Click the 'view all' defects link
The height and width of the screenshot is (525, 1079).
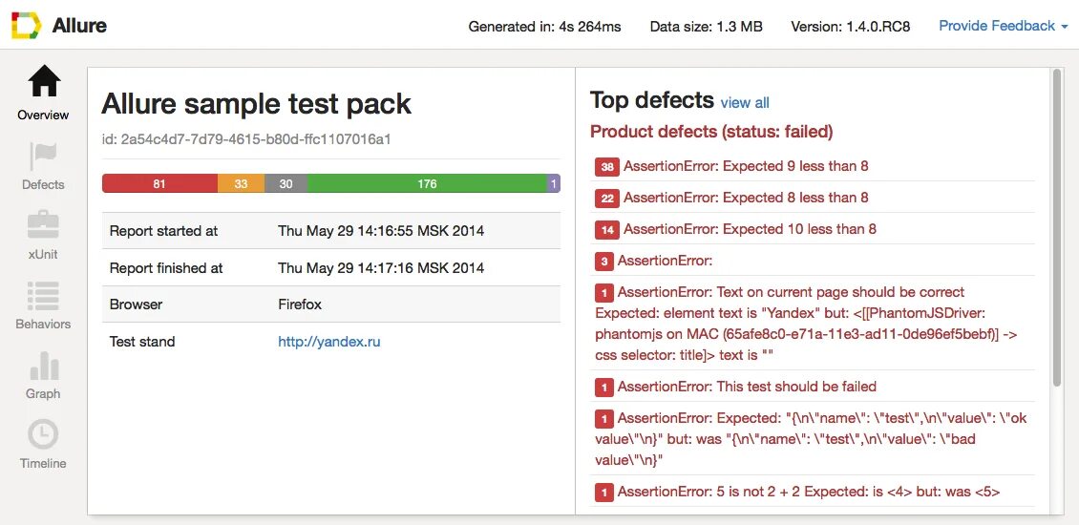(745, 103)
